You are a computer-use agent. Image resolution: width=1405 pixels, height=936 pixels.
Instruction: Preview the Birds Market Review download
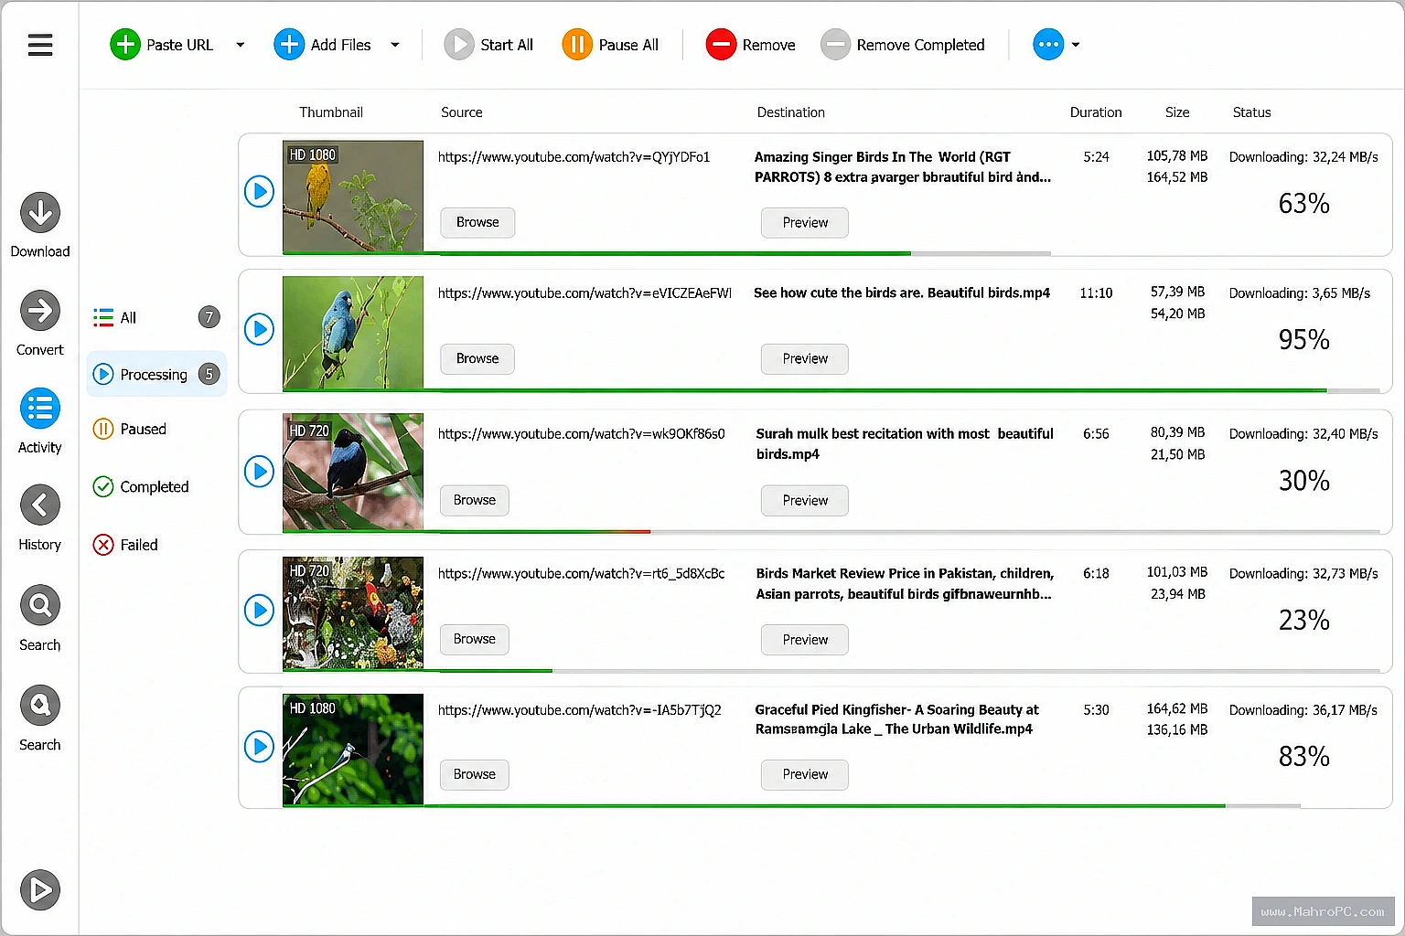point(805,640)
